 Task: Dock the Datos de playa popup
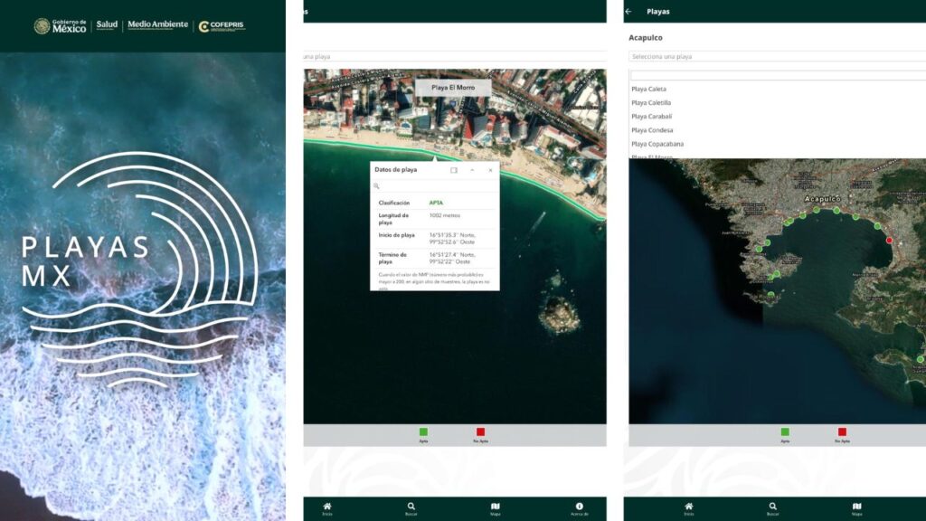point(454,170)
